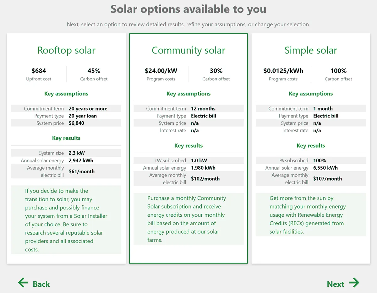Click the Next arrow icon
The width and height of the screenshot is (377, 293).
pyautogui.click(x=354, y=283)
